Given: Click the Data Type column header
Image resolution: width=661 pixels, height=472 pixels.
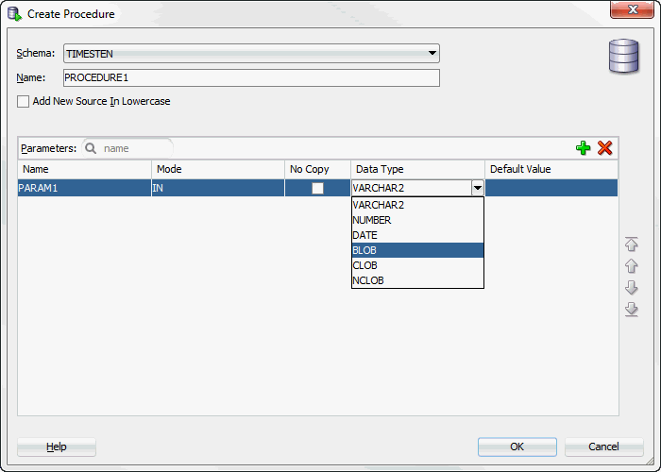Looking at the screenshot, I should [417, 169].
